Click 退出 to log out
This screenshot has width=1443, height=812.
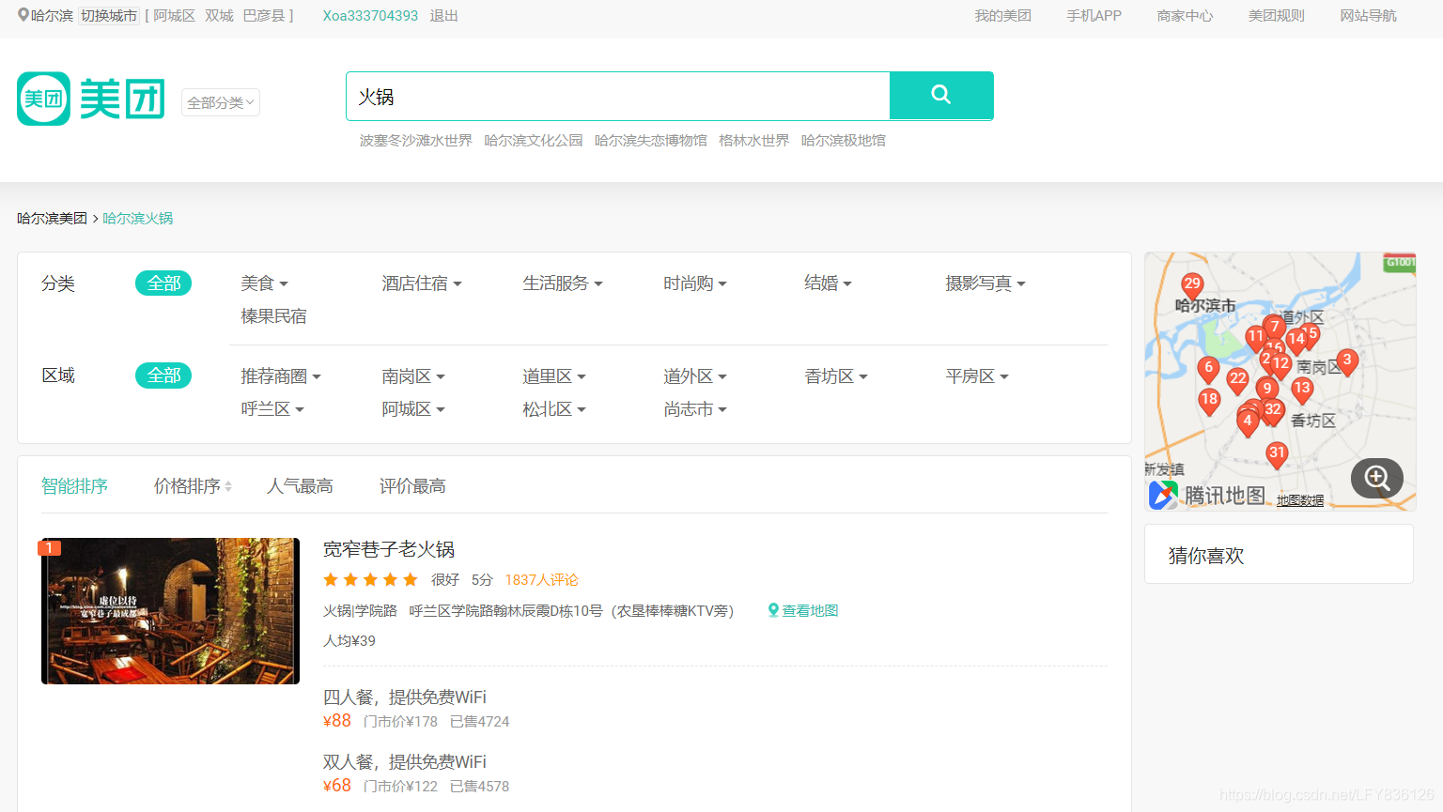tap(443, 16)
